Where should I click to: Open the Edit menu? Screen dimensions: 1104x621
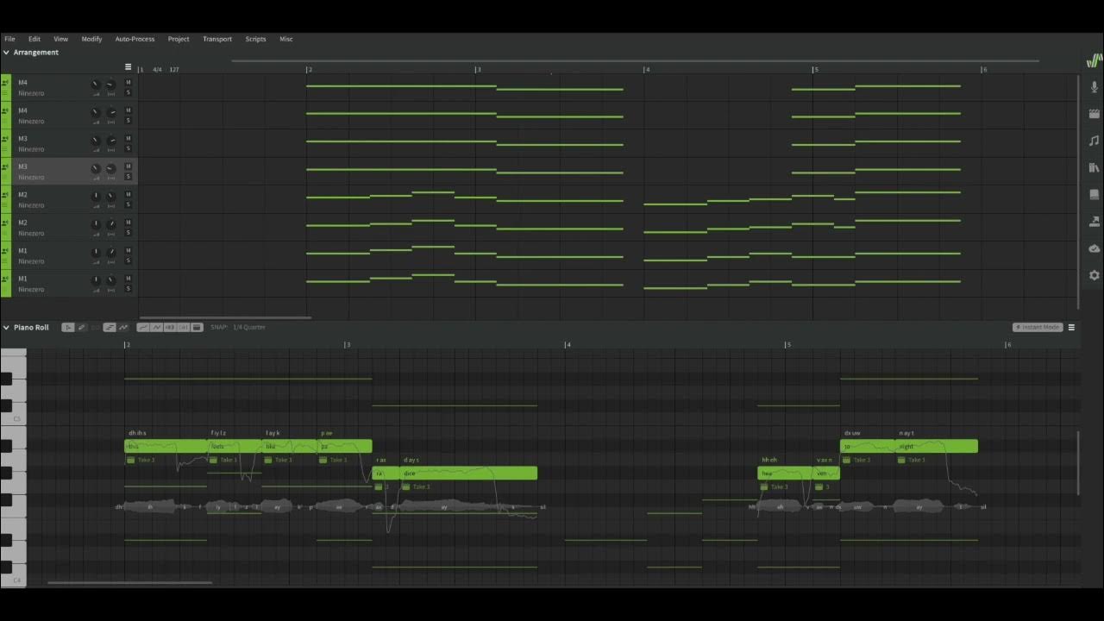(34, 39)
